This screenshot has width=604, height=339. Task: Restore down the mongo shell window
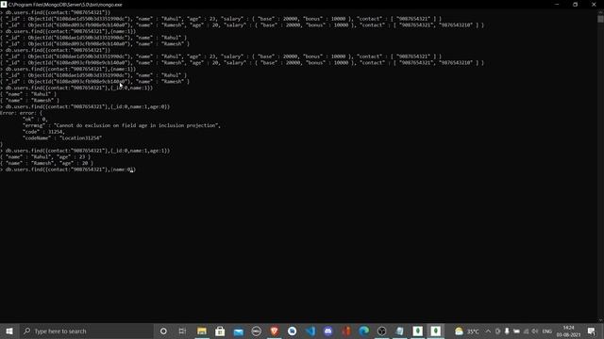click(575, 4)
